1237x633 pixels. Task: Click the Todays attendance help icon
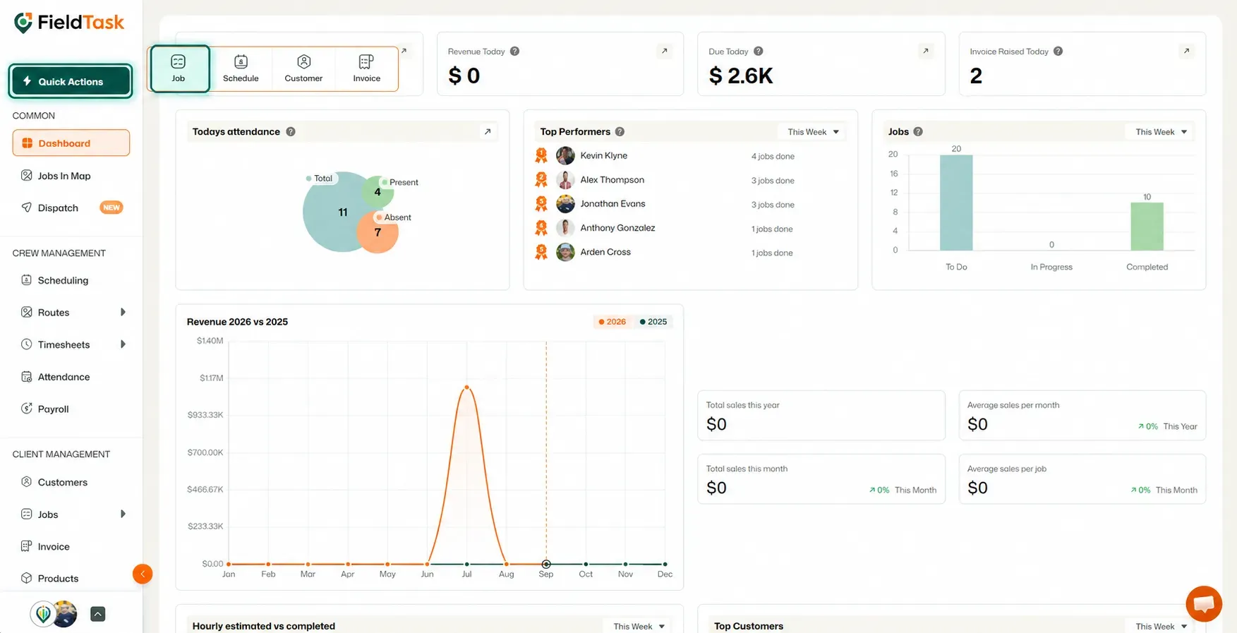point(291,131)
